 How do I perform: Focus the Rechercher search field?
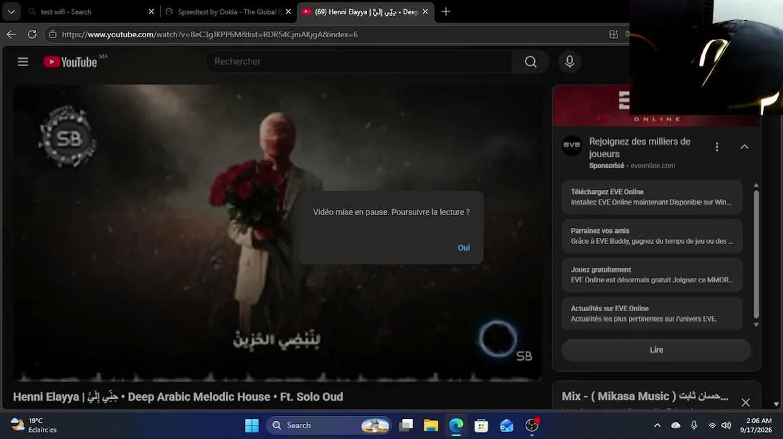(x=360, y=62)
